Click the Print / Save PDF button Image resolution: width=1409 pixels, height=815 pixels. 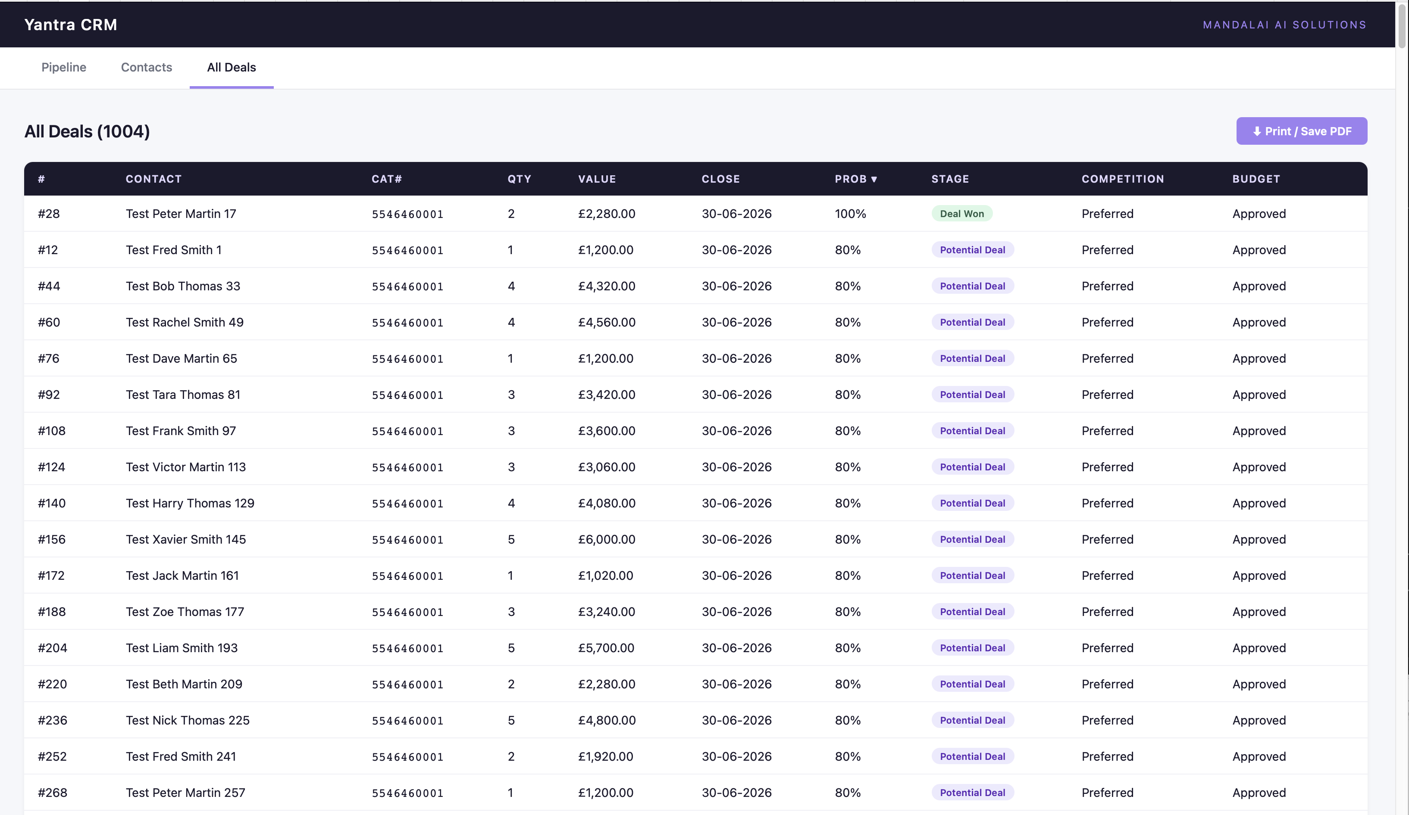pos(1302,131)
